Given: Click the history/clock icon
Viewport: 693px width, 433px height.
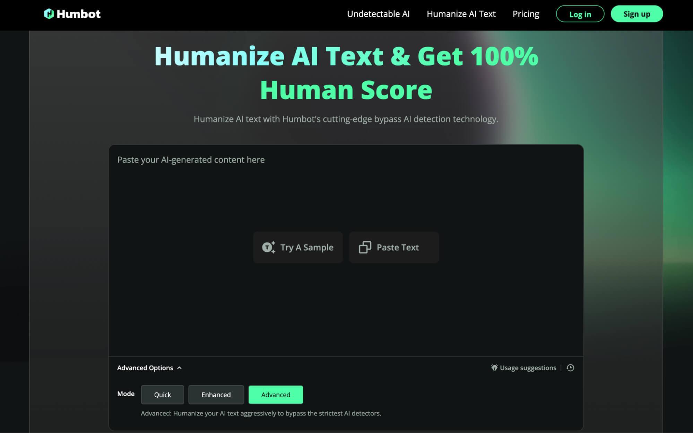Looking at the screenshot, I should (570, 367).
